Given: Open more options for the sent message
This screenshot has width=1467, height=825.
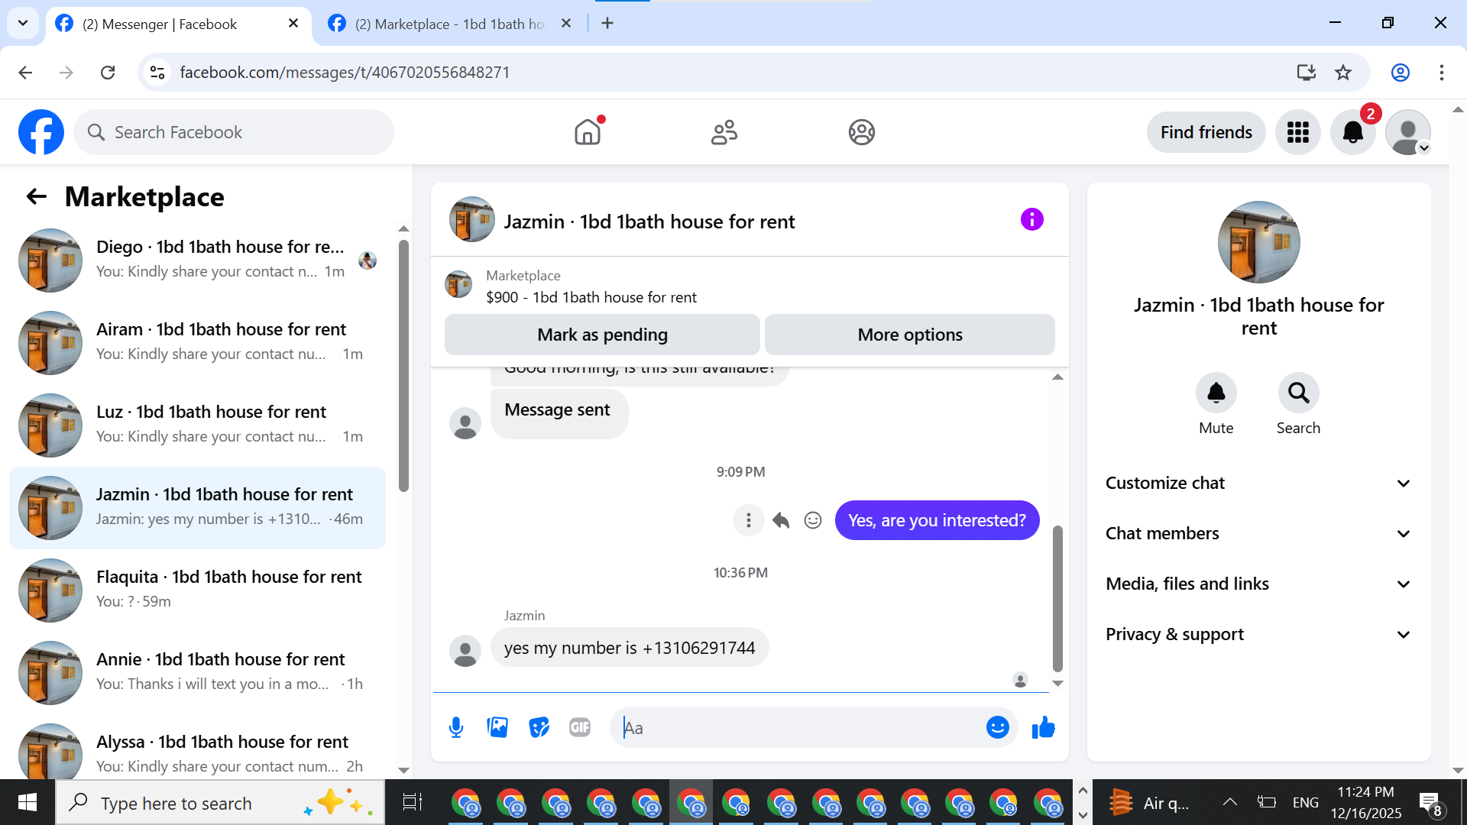Looking at the screenshot, I should [749, 520].
